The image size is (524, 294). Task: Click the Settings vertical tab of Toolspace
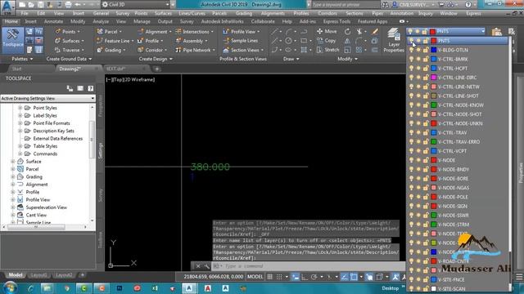tap(100, 150)
